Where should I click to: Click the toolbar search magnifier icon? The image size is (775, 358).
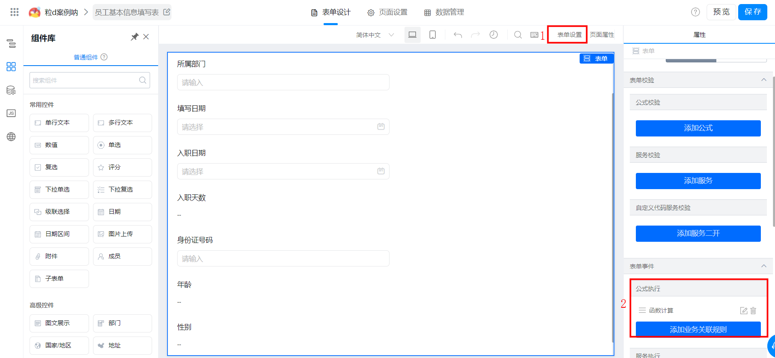pos(518,35)
